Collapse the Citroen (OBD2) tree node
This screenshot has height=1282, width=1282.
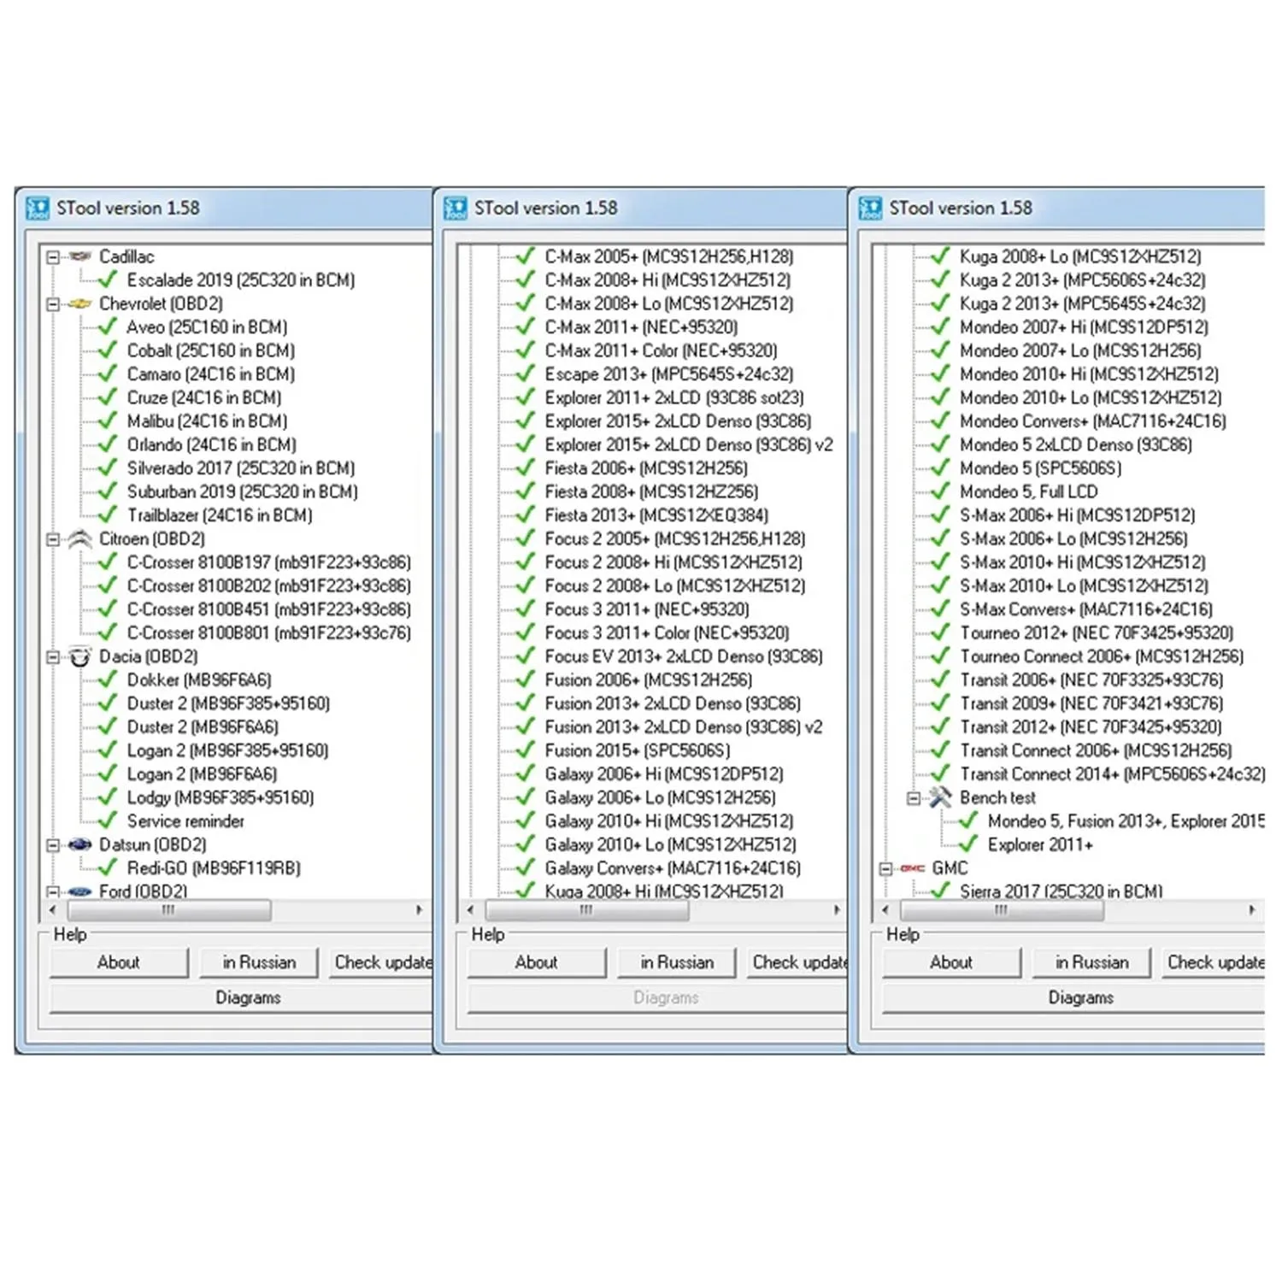[53, 539]
